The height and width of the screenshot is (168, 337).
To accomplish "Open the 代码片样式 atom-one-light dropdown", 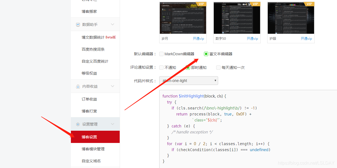I will (x=189, y=81).
